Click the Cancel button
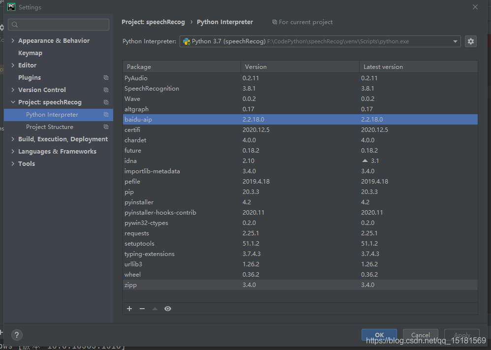 420,335
